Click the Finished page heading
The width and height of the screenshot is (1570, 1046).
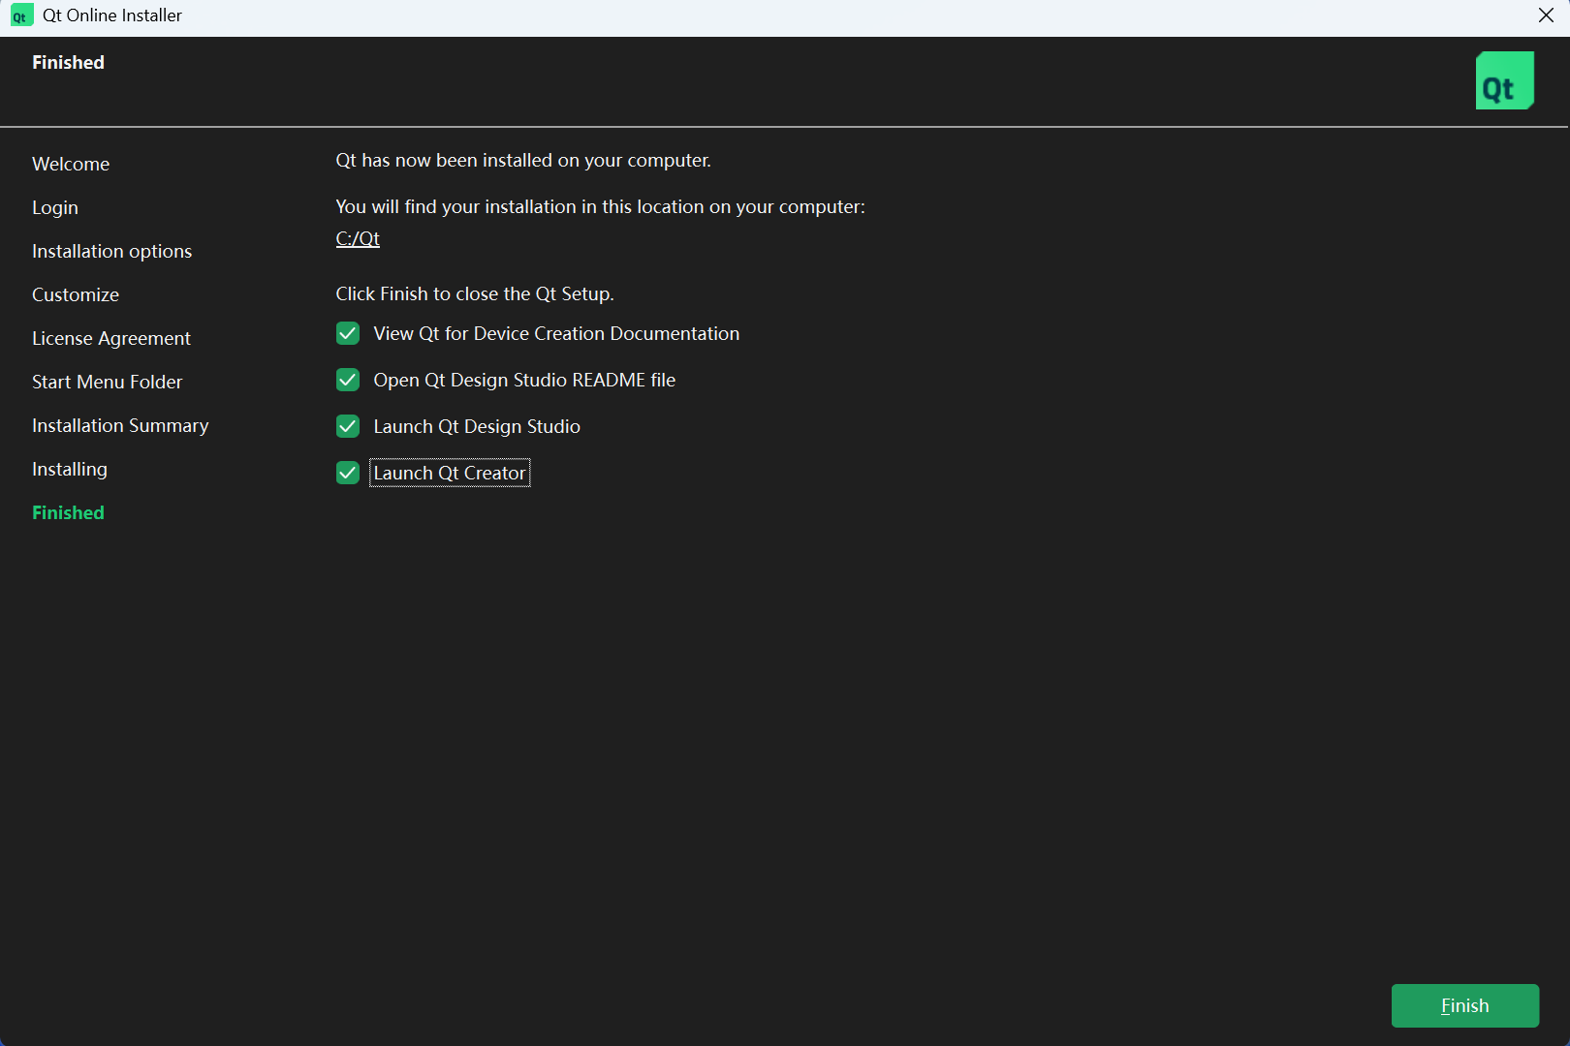coord(68,62)
